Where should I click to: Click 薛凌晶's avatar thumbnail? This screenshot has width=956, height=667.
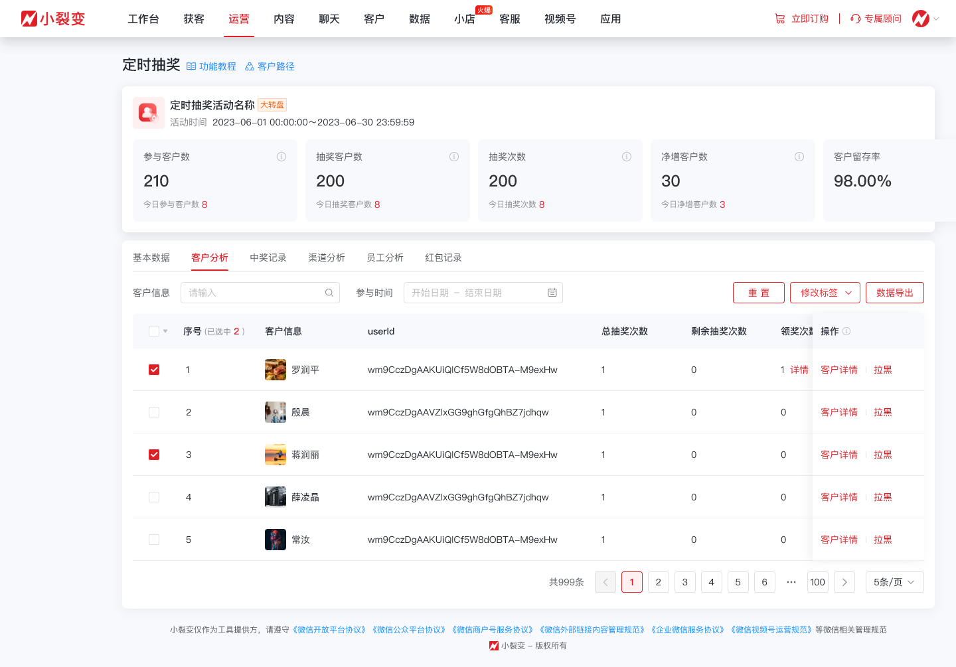(x=276, y=497)
